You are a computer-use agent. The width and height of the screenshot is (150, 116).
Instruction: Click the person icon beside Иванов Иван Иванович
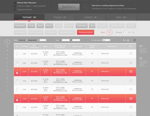(x=15, y=3)
